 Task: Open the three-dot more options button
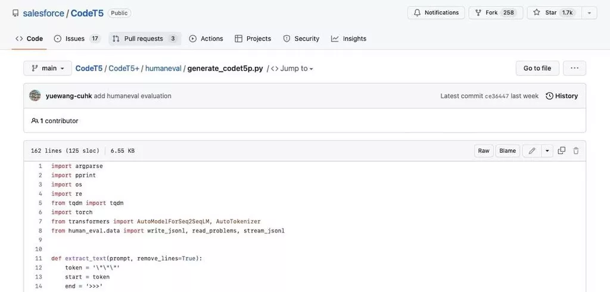(574, 68)
